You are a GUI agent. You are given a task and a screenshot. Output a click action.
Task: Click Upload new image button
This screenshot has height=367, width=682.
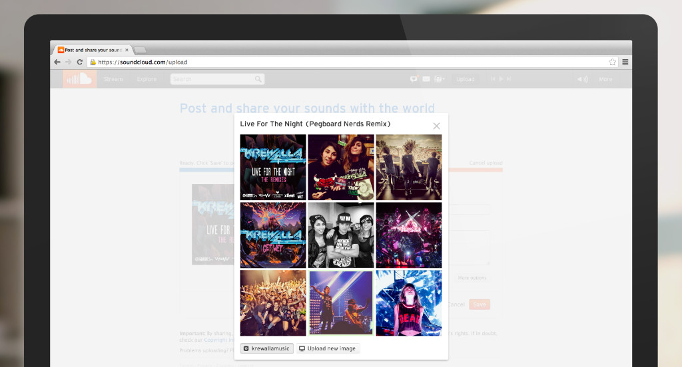(x=328, y=348)
